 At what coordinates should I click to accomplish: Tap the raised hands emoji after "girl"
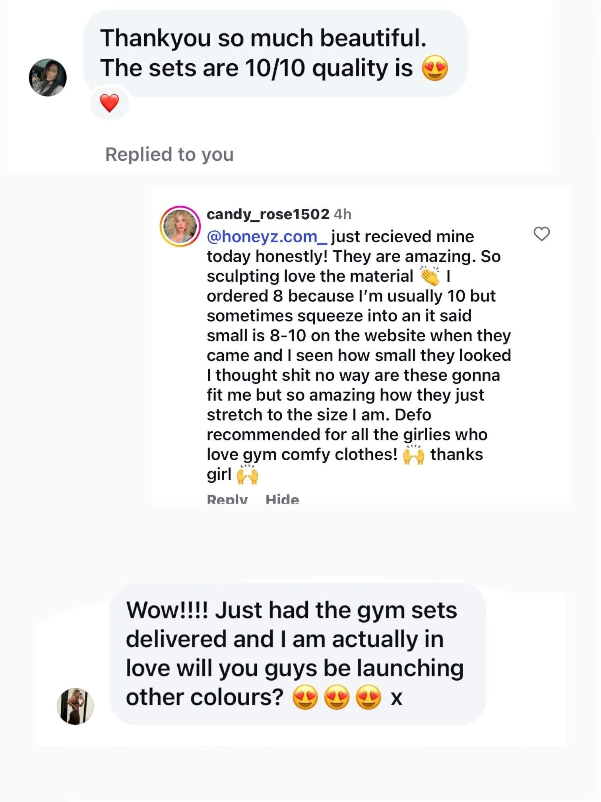coord(247,475)
